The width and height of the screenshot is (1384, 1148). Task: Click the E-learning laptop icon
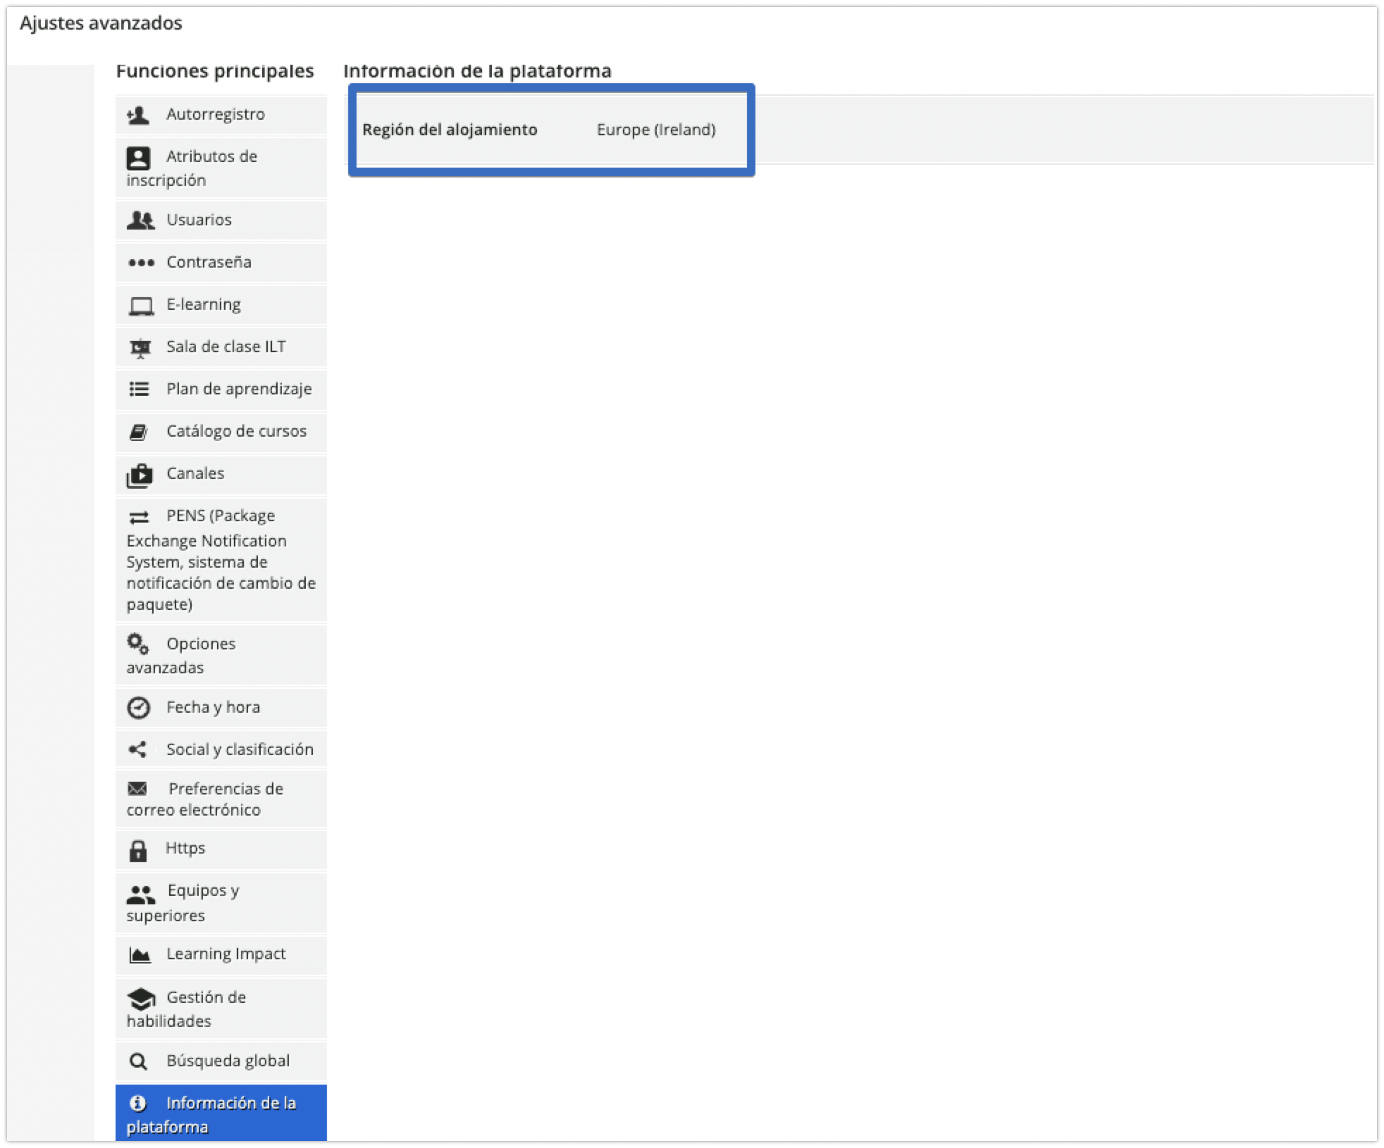tap(140, 306)
